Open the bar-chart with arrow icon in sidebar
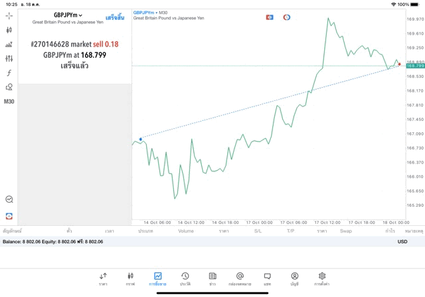Viewport: 425px width, 297px height. [9, 45]
